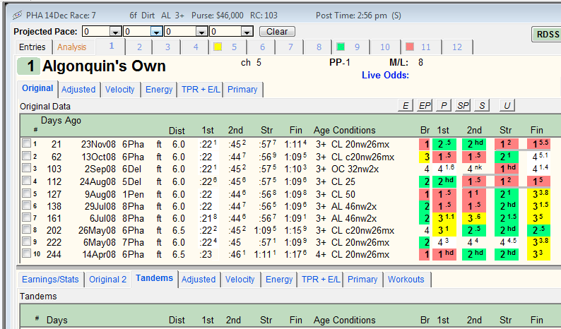
Task: Click the Days Ago column header
Action: tap(61, 121)
